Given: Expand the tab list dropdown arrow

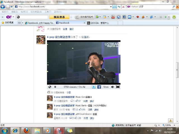Looking at the screenshot, I should tap(23, 23).
